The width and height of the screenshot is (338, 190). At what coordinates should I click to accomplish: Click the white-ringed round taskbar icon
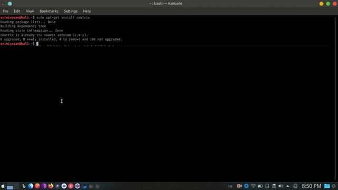[x=64, y=186]
